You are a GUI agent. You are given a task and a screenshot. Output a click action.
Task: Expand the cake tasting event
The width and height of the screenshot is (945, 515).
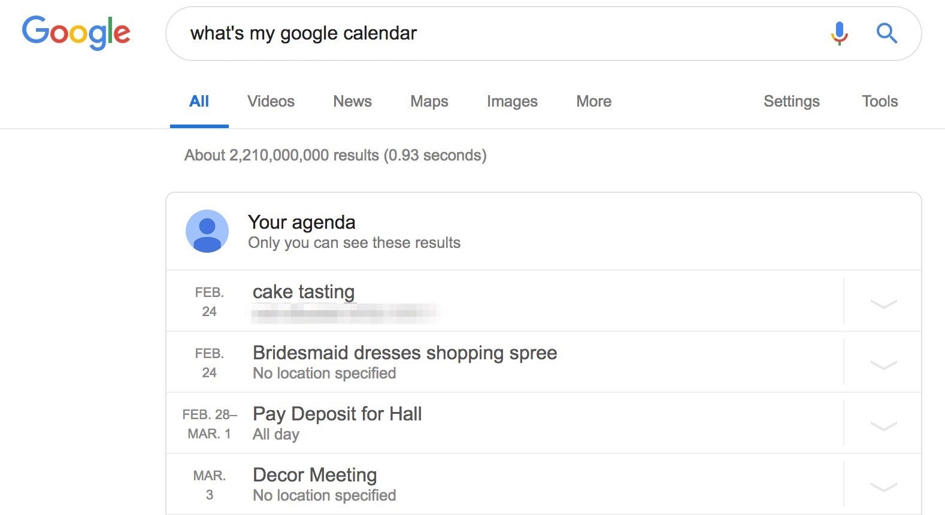pyautogui.click(x=883, y=304)
